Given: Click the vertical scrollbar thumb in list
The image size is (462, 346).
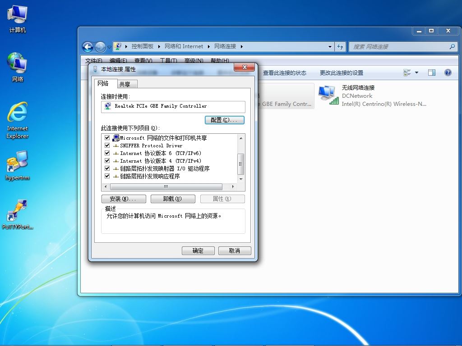Looking at the screenshot, I should click(241, 164).
